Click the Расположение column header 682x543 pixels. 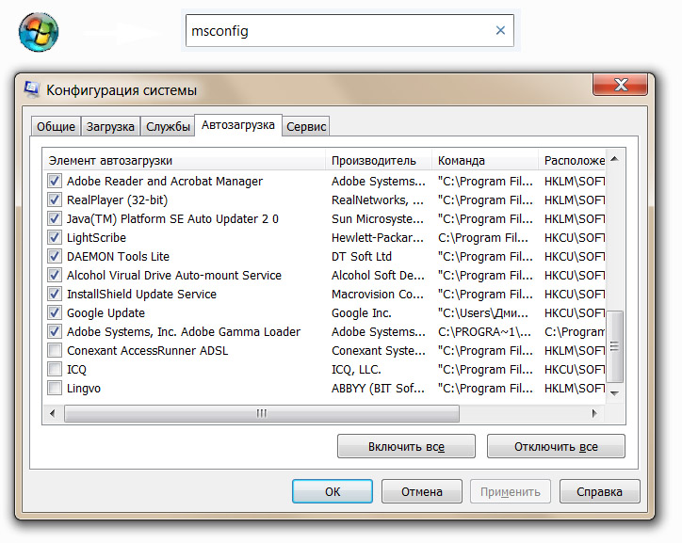coord(572,160)
